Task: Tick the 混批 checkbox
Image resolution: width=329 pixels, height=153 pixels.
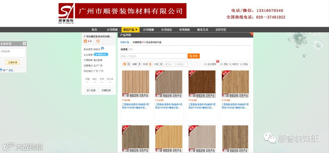Action: [x=221, y=64]
